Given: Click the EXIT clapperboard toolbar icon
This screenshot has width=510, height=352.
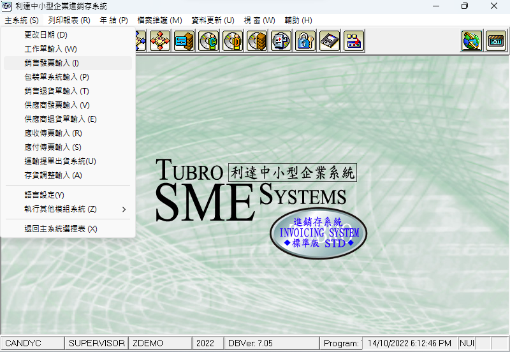Looking at the screenshot, I should pyautogui.click(x=496, y=41).
